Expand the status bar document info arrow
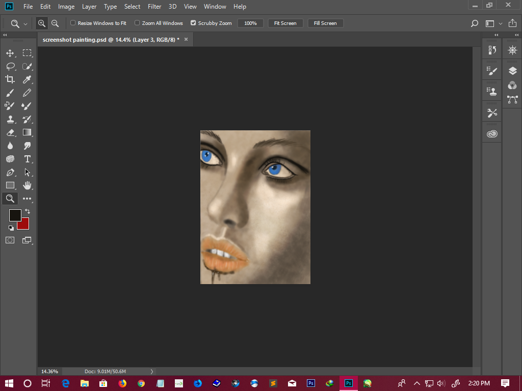The height and width of the screenshot is (391, 522). [151, 371]
